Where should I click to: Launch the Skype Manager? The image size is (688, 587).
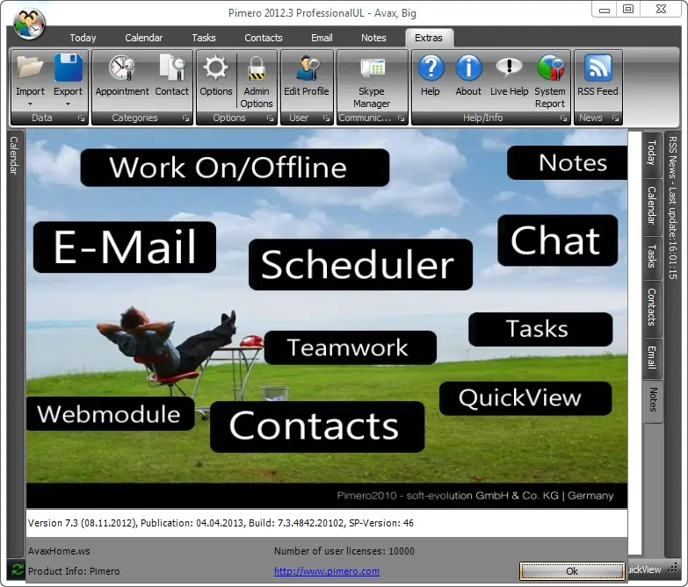(x=372, y=81)
